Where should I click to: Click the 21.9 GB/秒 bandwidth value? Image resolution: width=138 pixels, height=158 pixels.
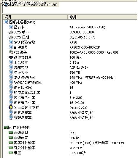pyautogui.click(x=77, y=153)
